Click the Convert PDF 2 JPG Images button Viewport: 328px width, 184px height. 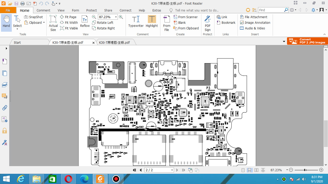[x=307, y=41]
